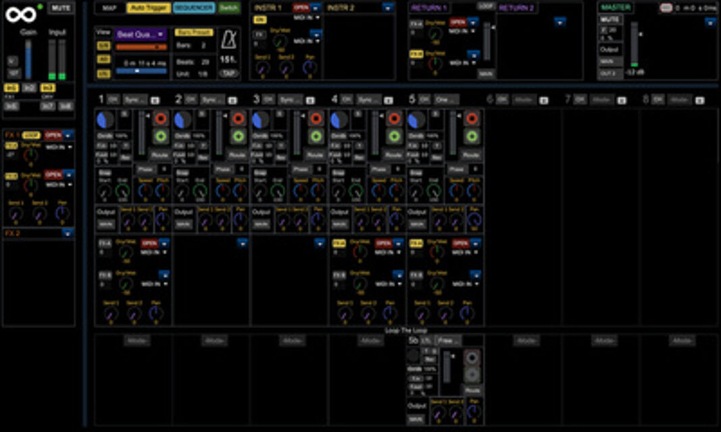Click the Route button on track 1
Image resolution: width=721 pixels, height=432 pixels.
click(x=160, y=155)
